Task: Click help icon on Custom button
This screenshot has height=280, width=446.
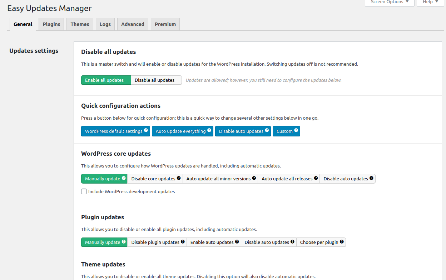Action: (x=296, y=131)
